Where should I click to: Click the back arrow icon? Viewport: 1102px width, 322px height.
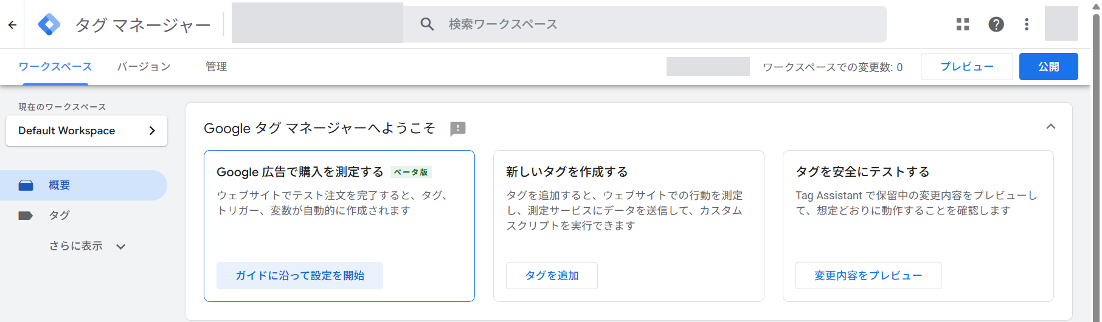point(12,25)
